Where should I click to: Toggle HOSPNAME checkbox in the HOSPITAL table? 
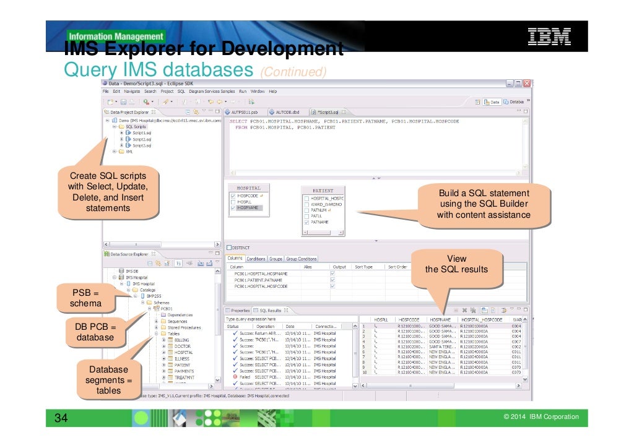[x=233, y=208]
